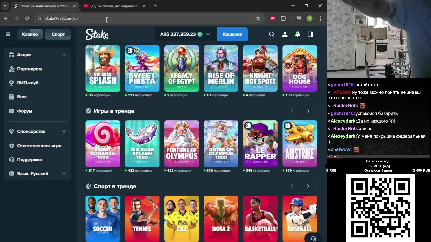Open Chrome tab search arrow
431x242 pixels.
5,6
